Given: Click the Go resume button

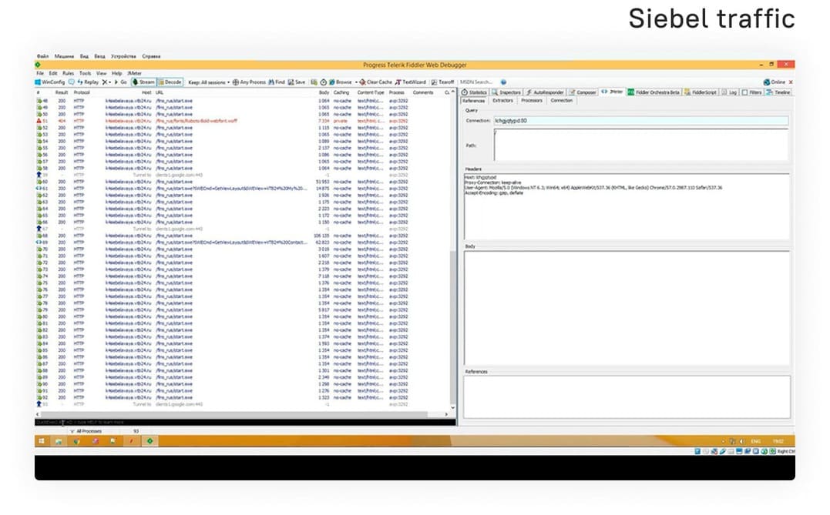Looking at the screenshot, I should tap(120, 82).
